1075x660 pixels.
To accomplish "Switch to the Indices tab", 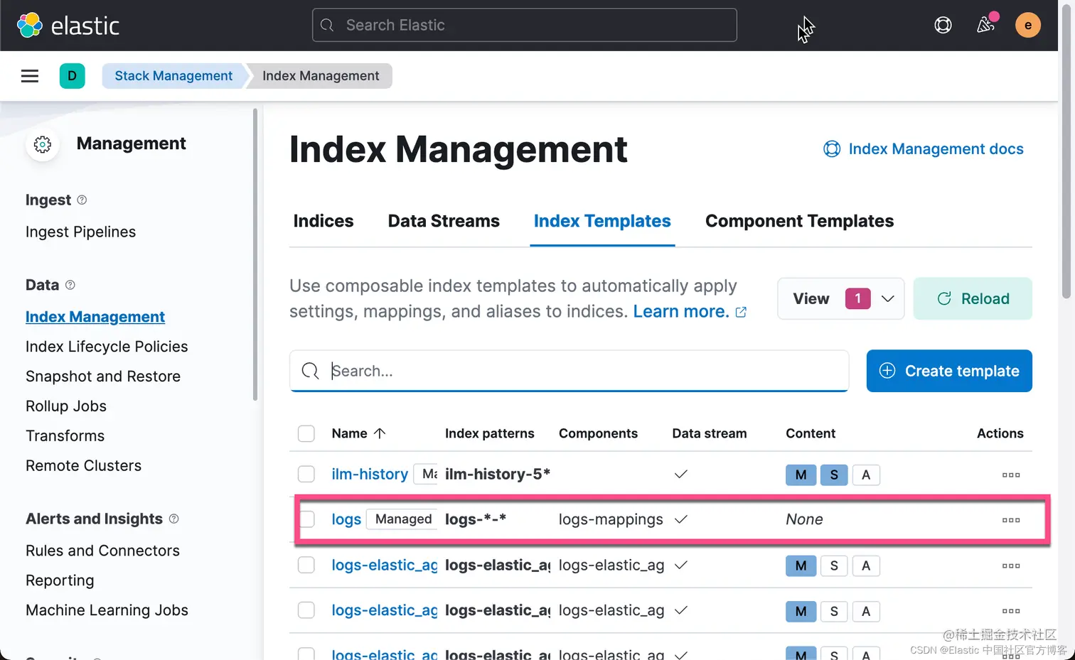I will tap(323, 222).
